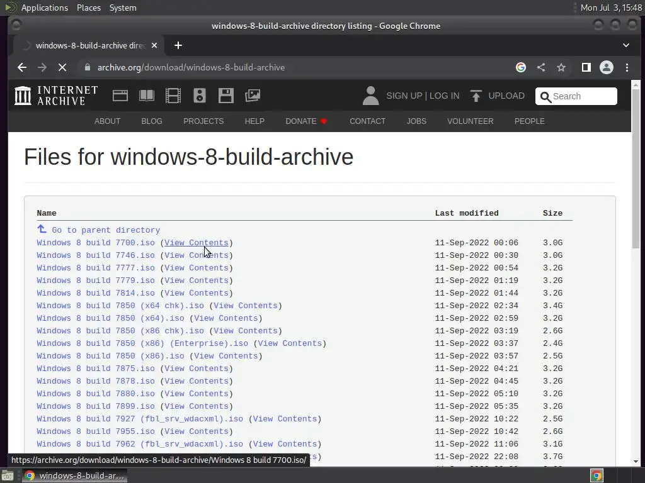Click the Chrome icon in the bottom tray

(596, 475)
